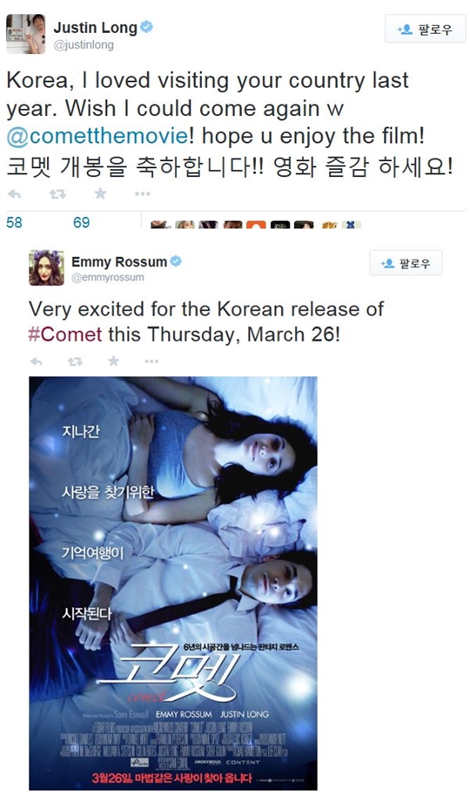
Task: Follow Emmy Rossum with the 팔로우 button
Action: [x=406, y=263]
